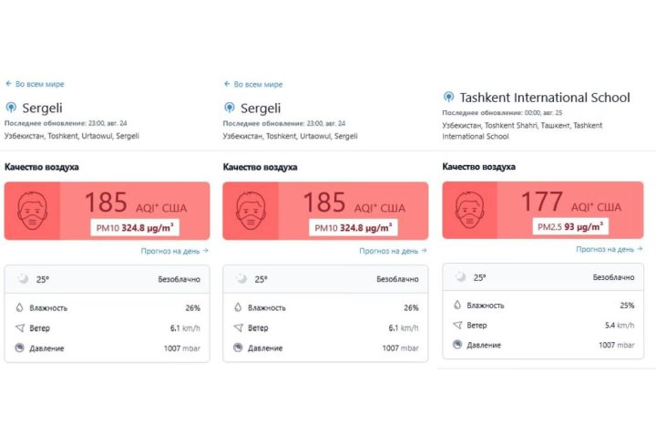Click the moon icon in the middle Sergeli weather box
656x436 pixels.
click(241, 279)
